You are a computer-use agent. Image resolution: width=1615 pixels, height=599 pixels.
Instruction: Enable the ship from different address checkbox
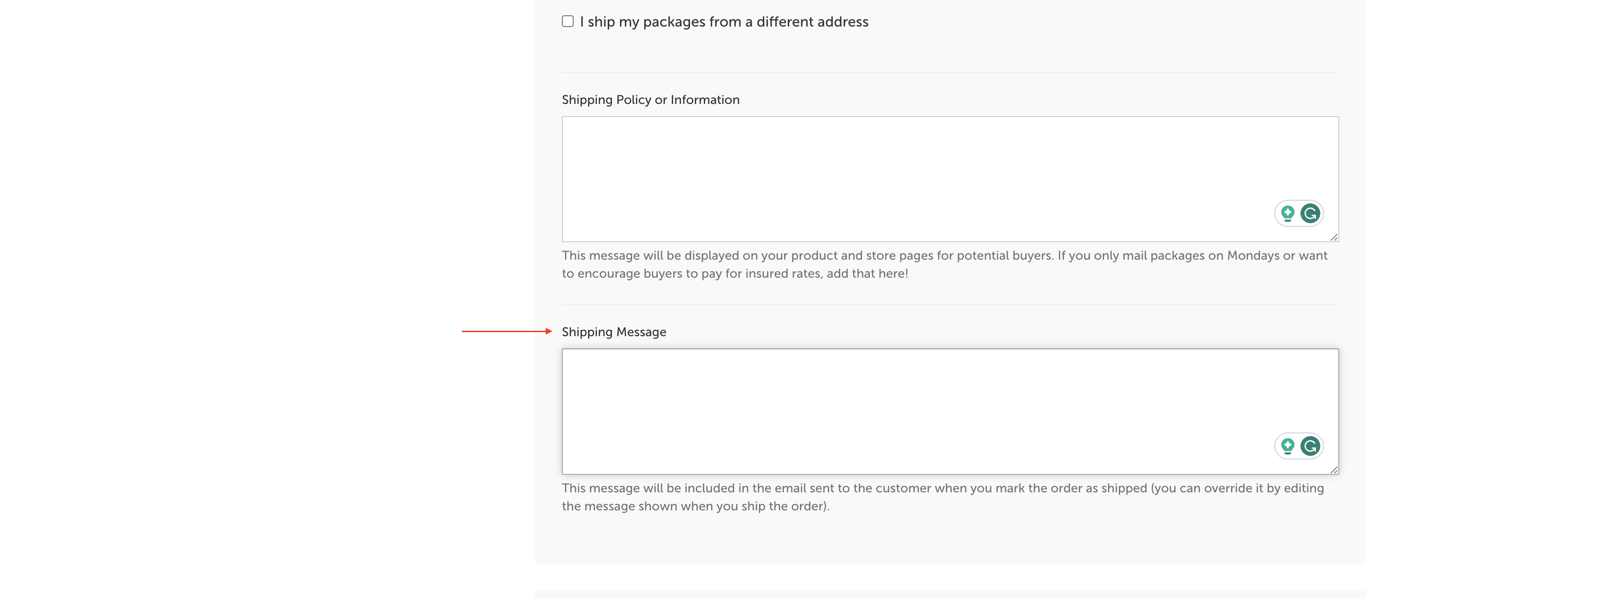[567, 21]
